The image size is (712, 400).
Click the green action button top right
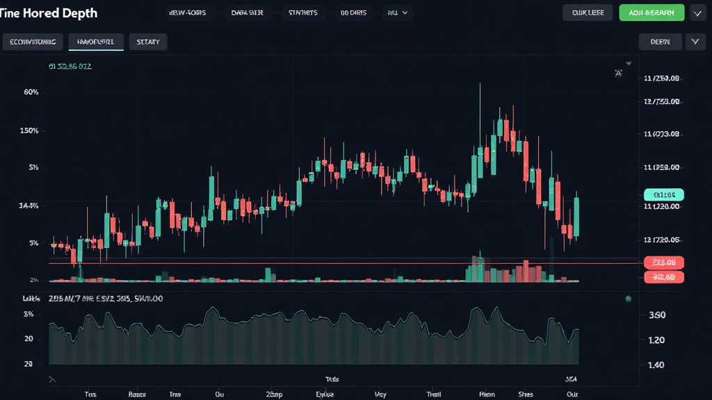coord(651,12)
